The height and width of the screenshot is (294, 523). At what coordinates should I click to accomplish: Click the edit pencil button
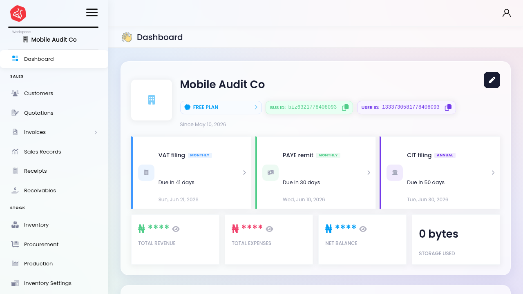tap(492, 80)
